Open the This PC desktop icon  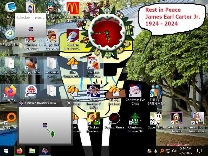click(x=10, y=10)
